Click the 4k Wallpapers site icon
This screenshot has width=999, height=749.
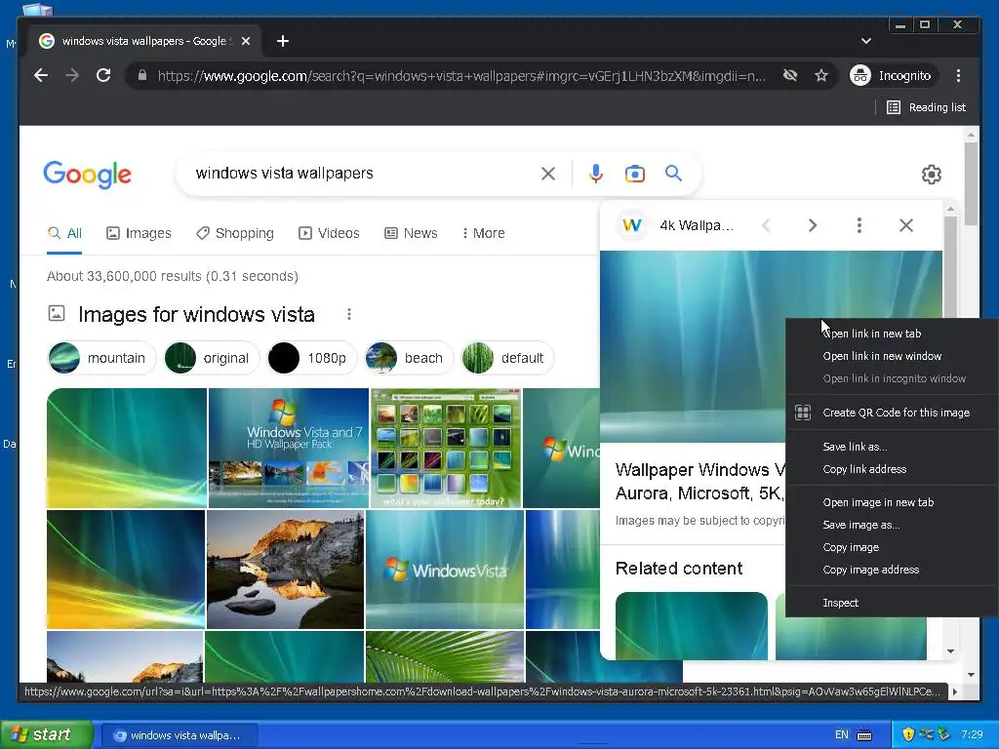[x=631, y=225]
